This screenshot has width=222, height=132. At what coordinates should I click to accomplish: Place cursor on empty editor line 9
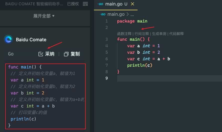pyautogui.click(x=169, y=78)
